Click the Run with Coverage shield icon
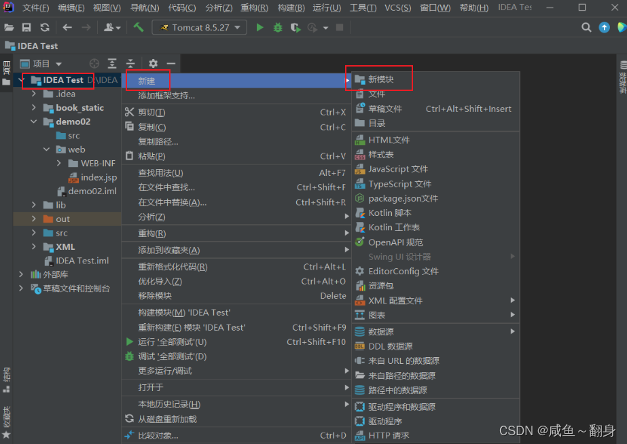 point(295,28)
